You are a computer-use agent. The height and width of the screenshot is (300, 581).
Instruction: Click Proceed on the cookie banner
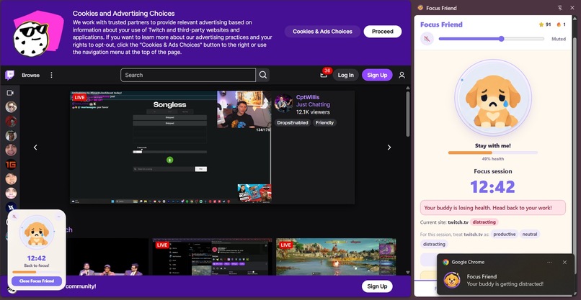(382, 32)
